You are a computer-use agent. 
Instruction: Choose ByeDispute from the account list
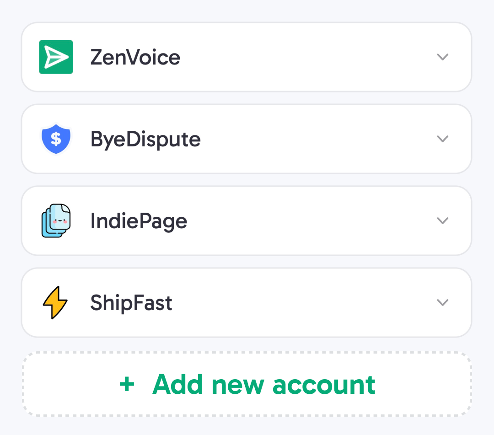(x=247, y=139)
